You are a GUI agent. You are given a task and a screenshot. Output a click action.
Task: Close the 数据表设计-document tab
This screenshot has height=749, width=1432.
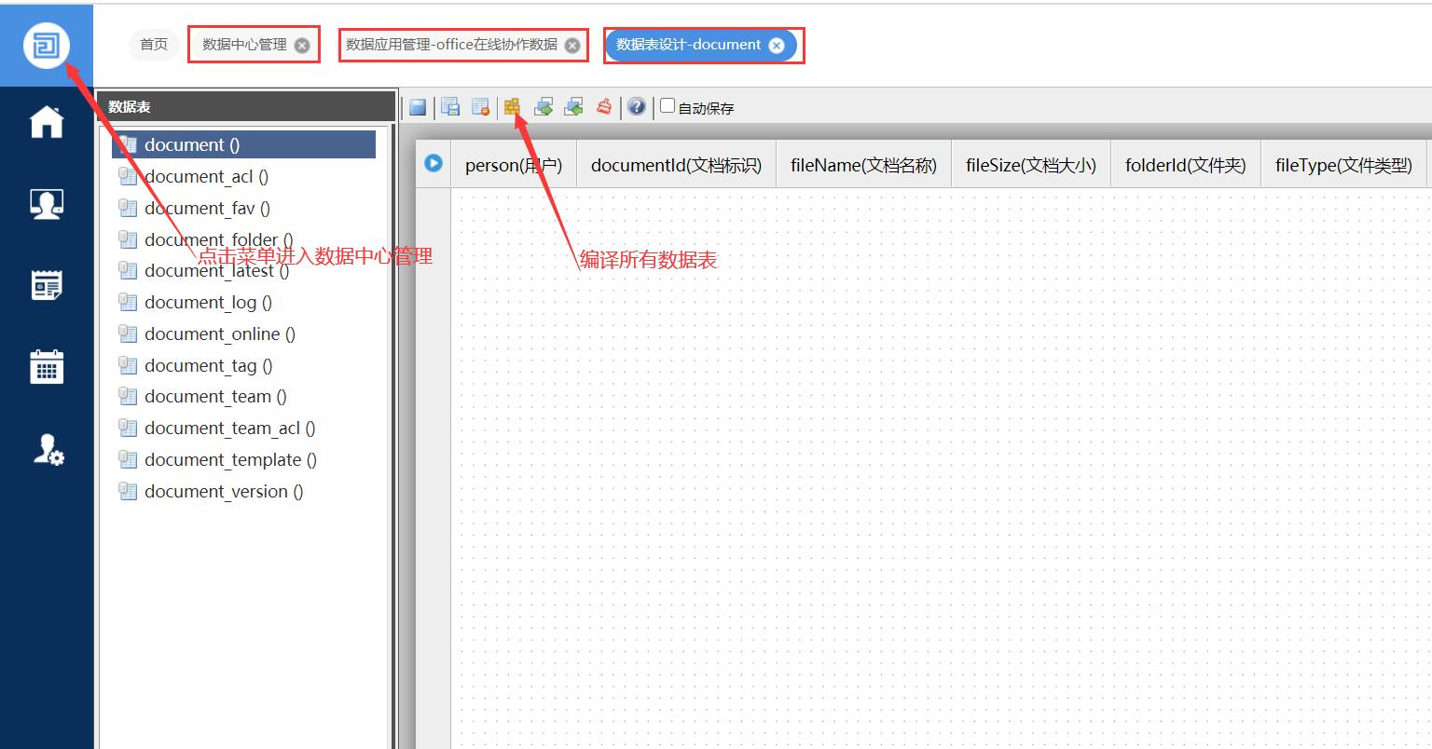777,45
